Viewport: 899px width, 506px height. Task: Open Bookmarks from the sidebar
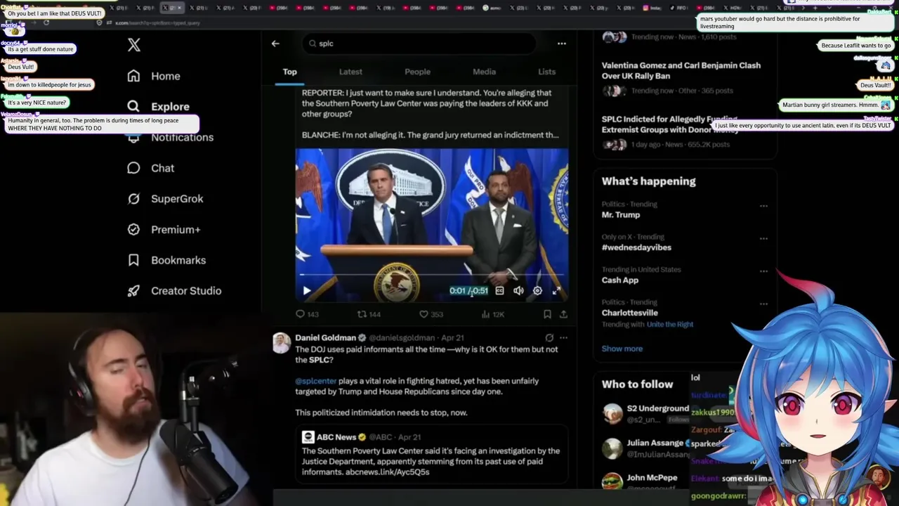tap(166, 260)
